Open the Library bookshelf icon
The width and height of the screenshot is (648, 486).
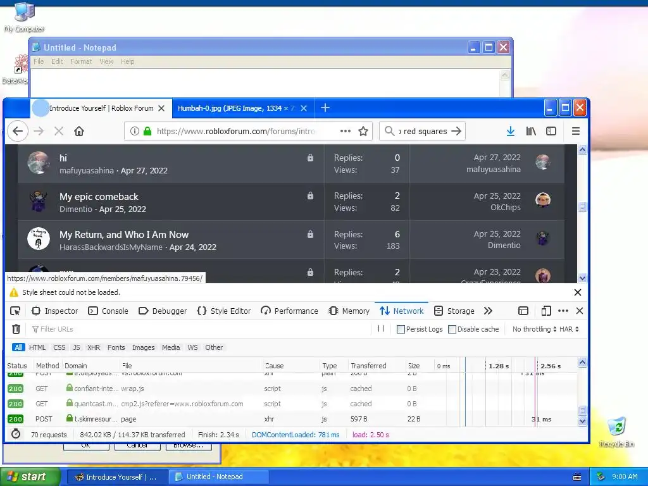(x=531, y=132)
